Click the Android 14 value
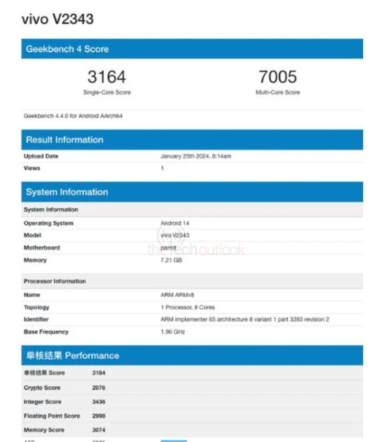The image size is (372, 442). (175, 223)
